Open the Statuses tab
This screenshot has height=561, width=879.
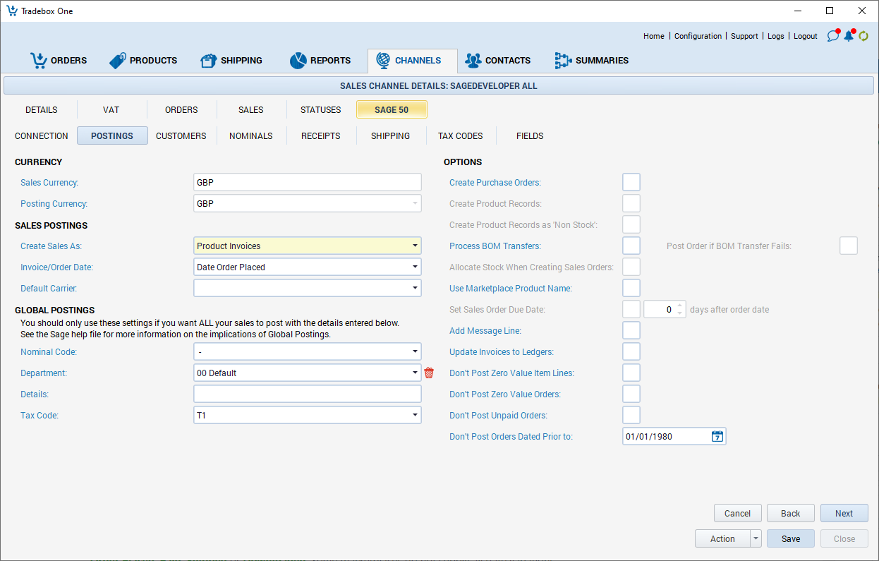pyautogui.click(x=320, y=109)
